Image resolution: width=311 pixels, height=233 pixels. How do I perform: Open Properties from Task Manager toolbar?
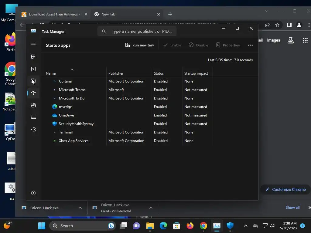point(228,45)
